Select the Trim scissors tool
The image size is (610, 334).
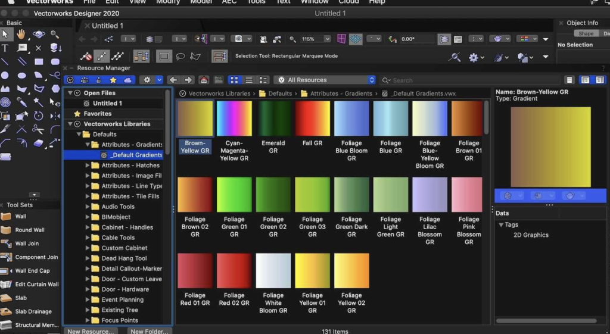pos(38,129)
